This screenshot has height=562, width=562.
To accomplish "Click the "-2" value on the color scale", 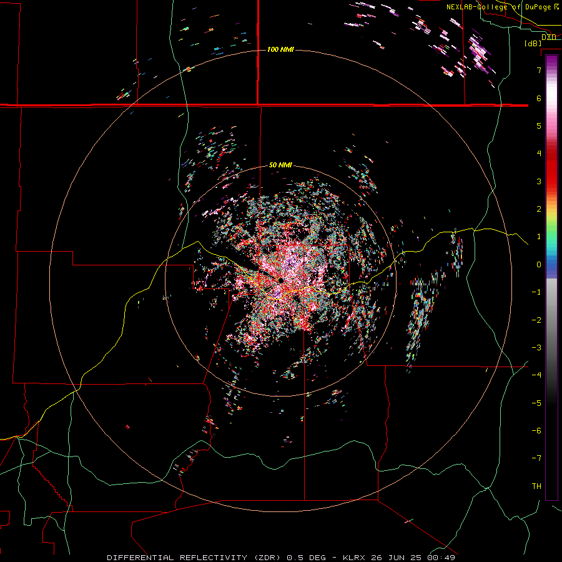I will pyautogui.click(x=536, y=320).
